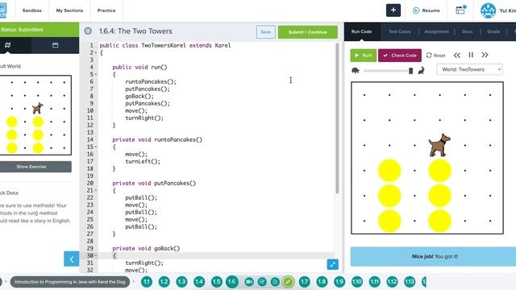Collapse code fold at line 2
Image resolution: width=516 pixels, height=290 pixels.
coord(96,52)
